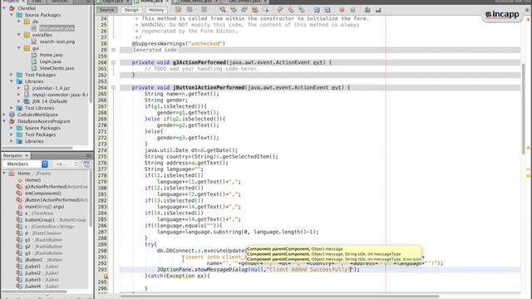Open Login.java in Projects tree
The height and width of the screenshot is (299, 532).
click(50, 61)
